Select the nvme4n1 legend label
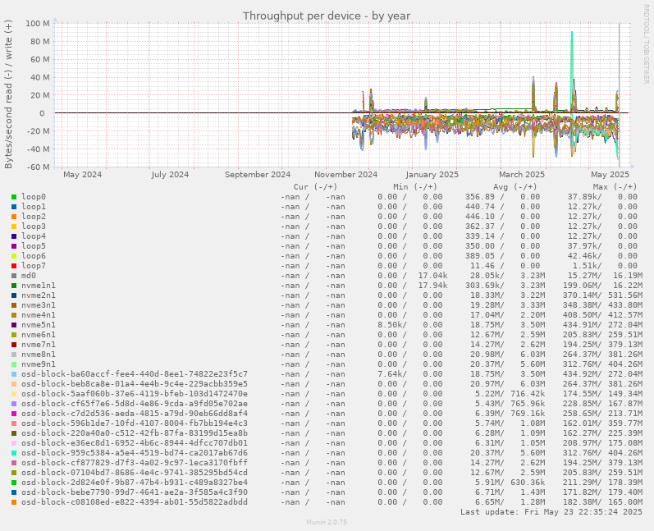This screenshot has height=531, width=654. (39, 315)
